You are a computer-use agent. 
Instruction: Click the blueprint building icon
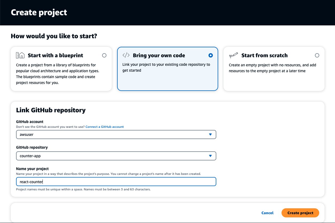coord(20,55)
